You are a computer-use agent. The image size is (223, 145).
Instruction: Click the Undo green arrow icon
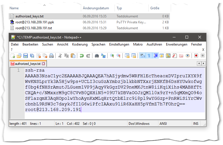81,56
